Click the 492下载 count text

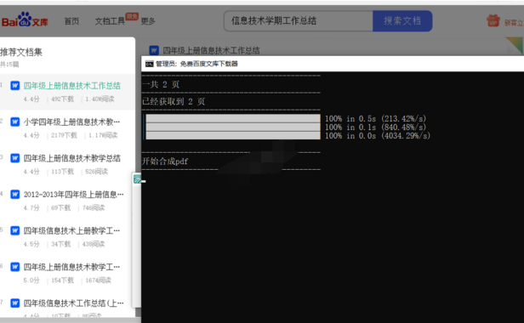(x=62, y=99)
